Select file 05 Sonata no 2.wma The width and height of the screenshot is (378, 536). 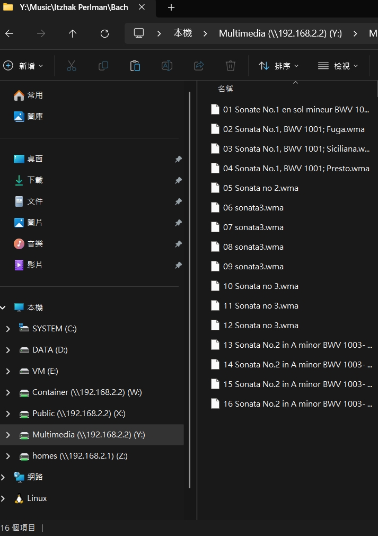[260, 188]
